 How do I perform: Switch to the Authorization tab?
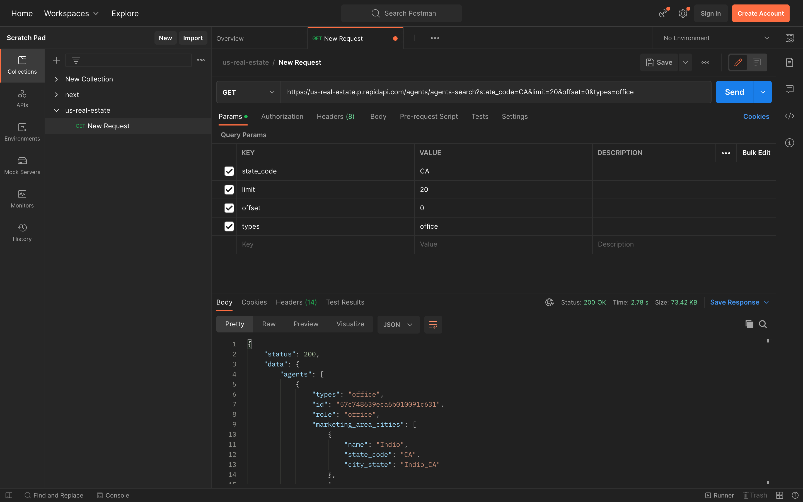tap(282, 117)
